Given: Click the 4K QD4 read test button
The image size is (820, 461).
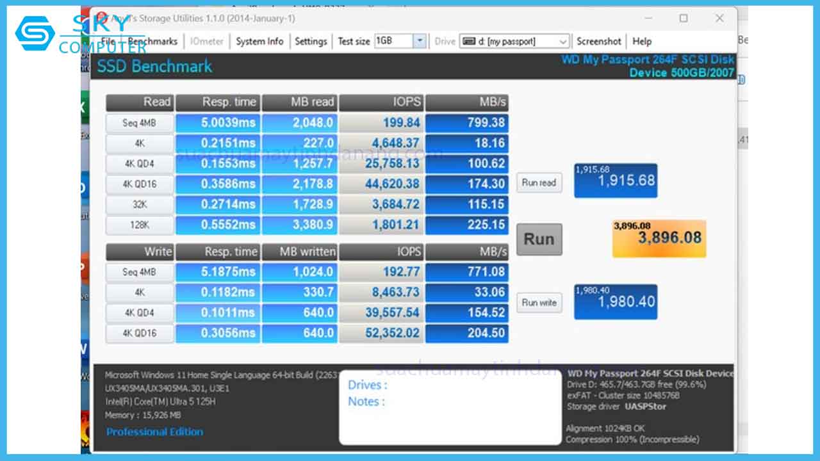Looking at the screenshot, I should [140, 163].
